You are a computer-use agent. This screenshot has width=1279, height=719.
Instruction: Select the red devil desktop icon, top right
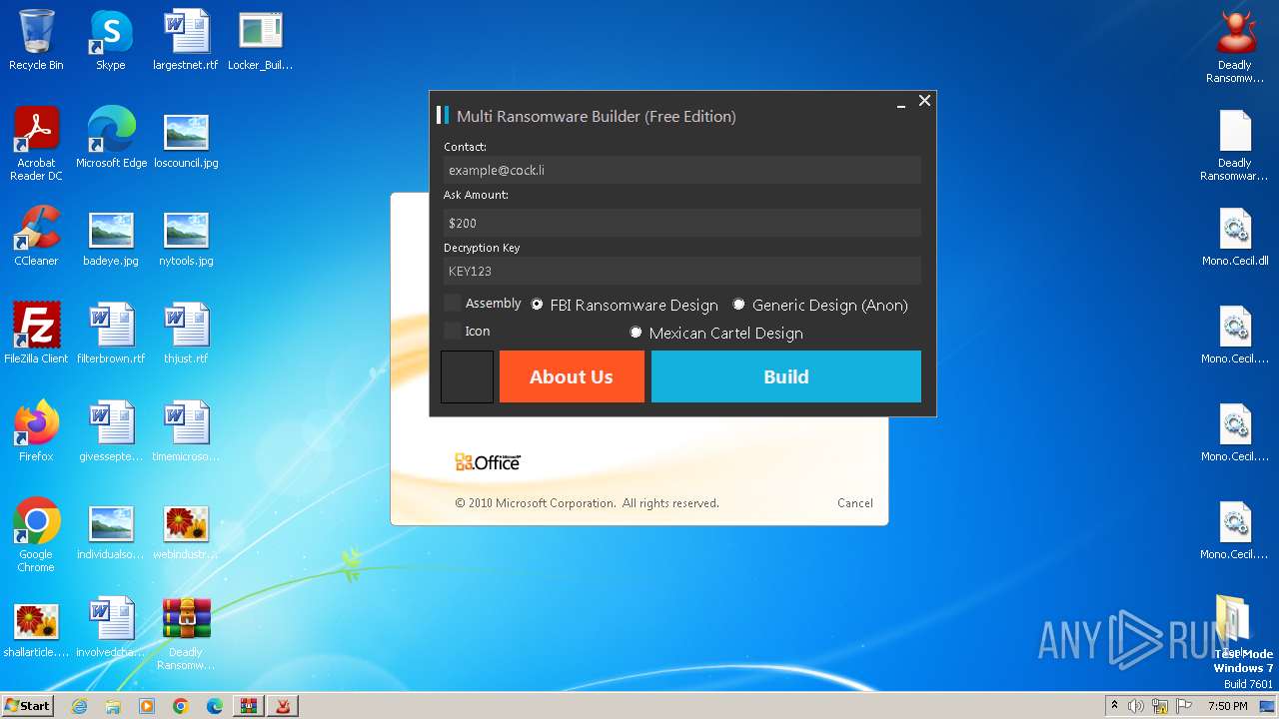[1235, 46]
